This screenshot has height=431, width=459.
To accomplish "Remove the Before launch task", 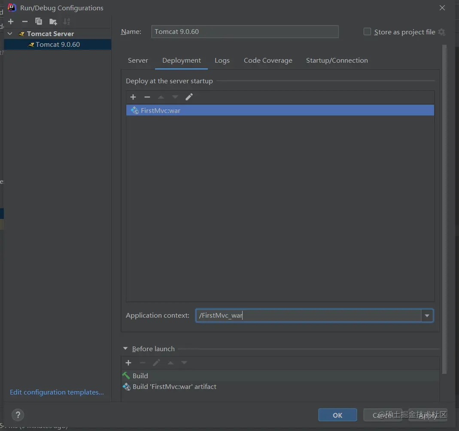I will tap(143, 363).
